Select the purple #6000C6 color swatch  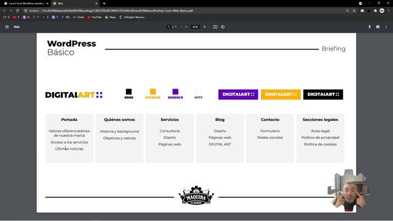click(175, 91)
